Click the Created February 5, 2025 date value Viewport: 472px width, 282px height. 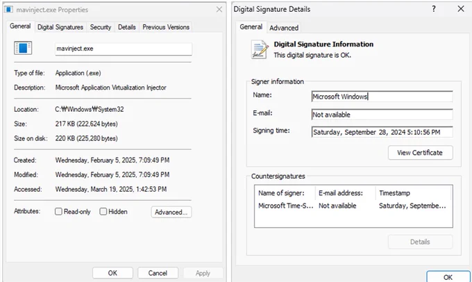pyautogui.click(x=112, y=160)
